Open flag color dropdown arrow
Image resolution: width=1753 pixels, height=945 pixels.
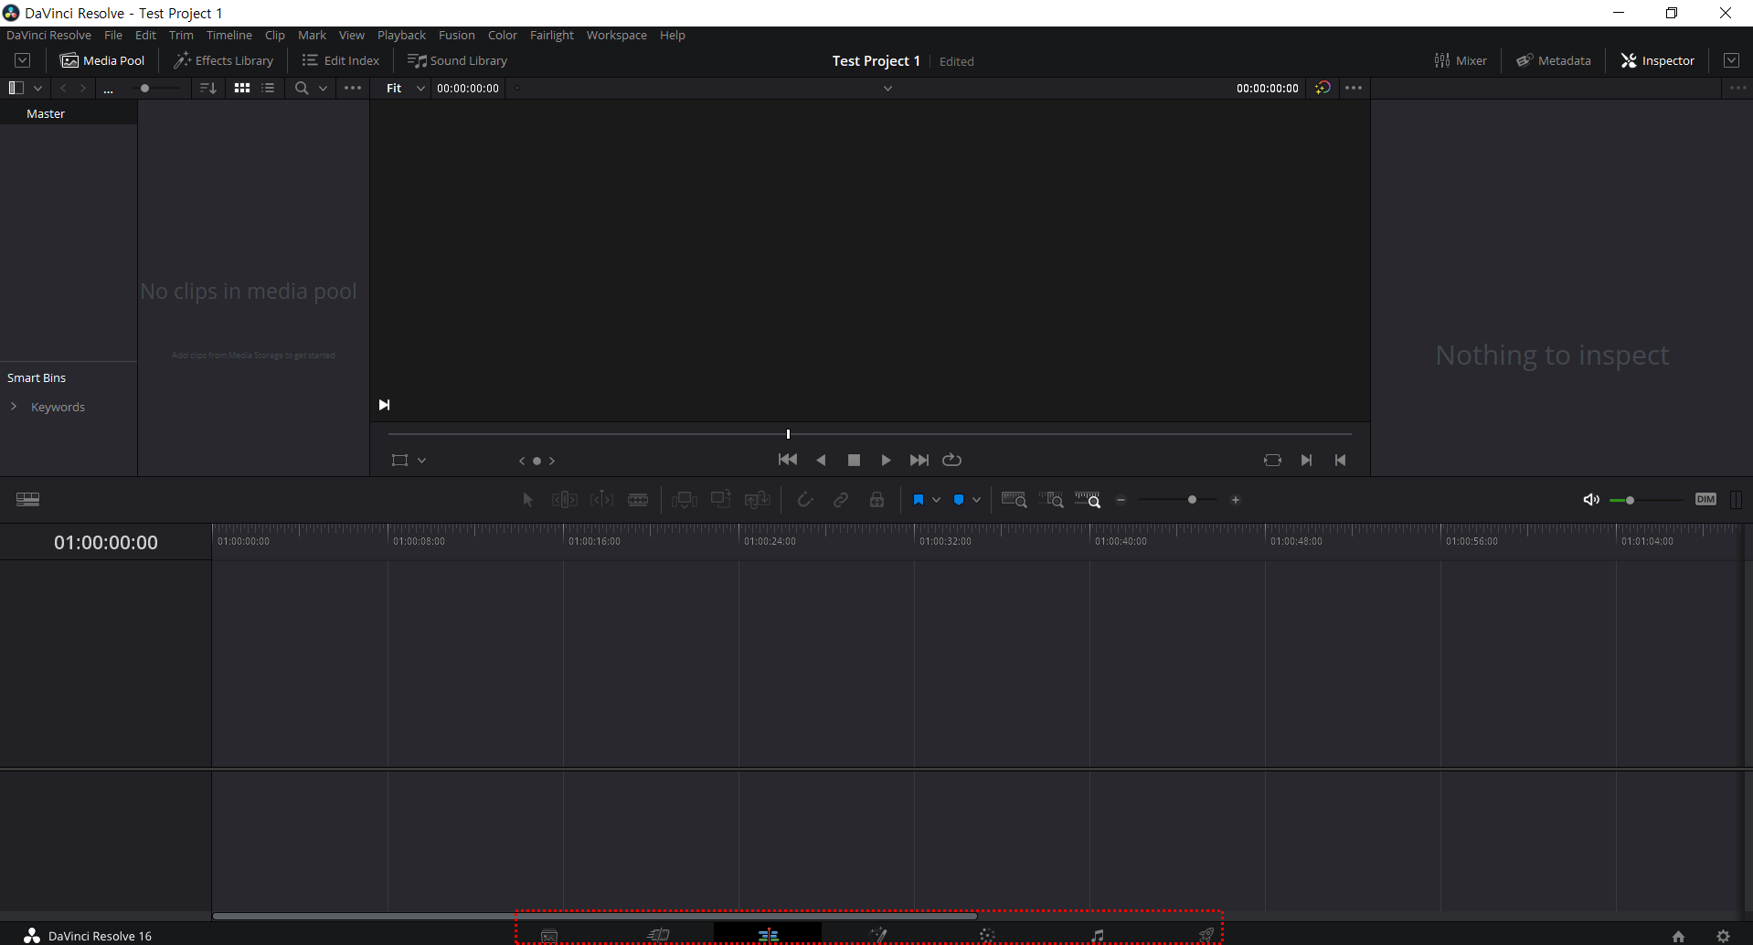pos(936,500)
